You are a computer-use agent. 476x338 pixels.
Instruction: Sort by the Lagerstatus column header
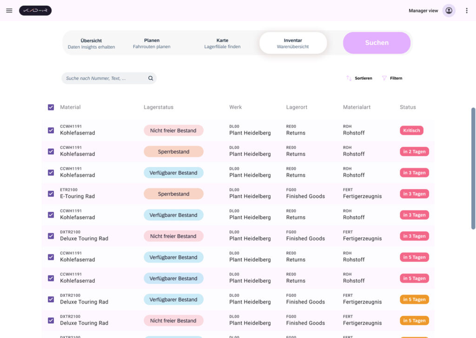[x=159, y=107]
